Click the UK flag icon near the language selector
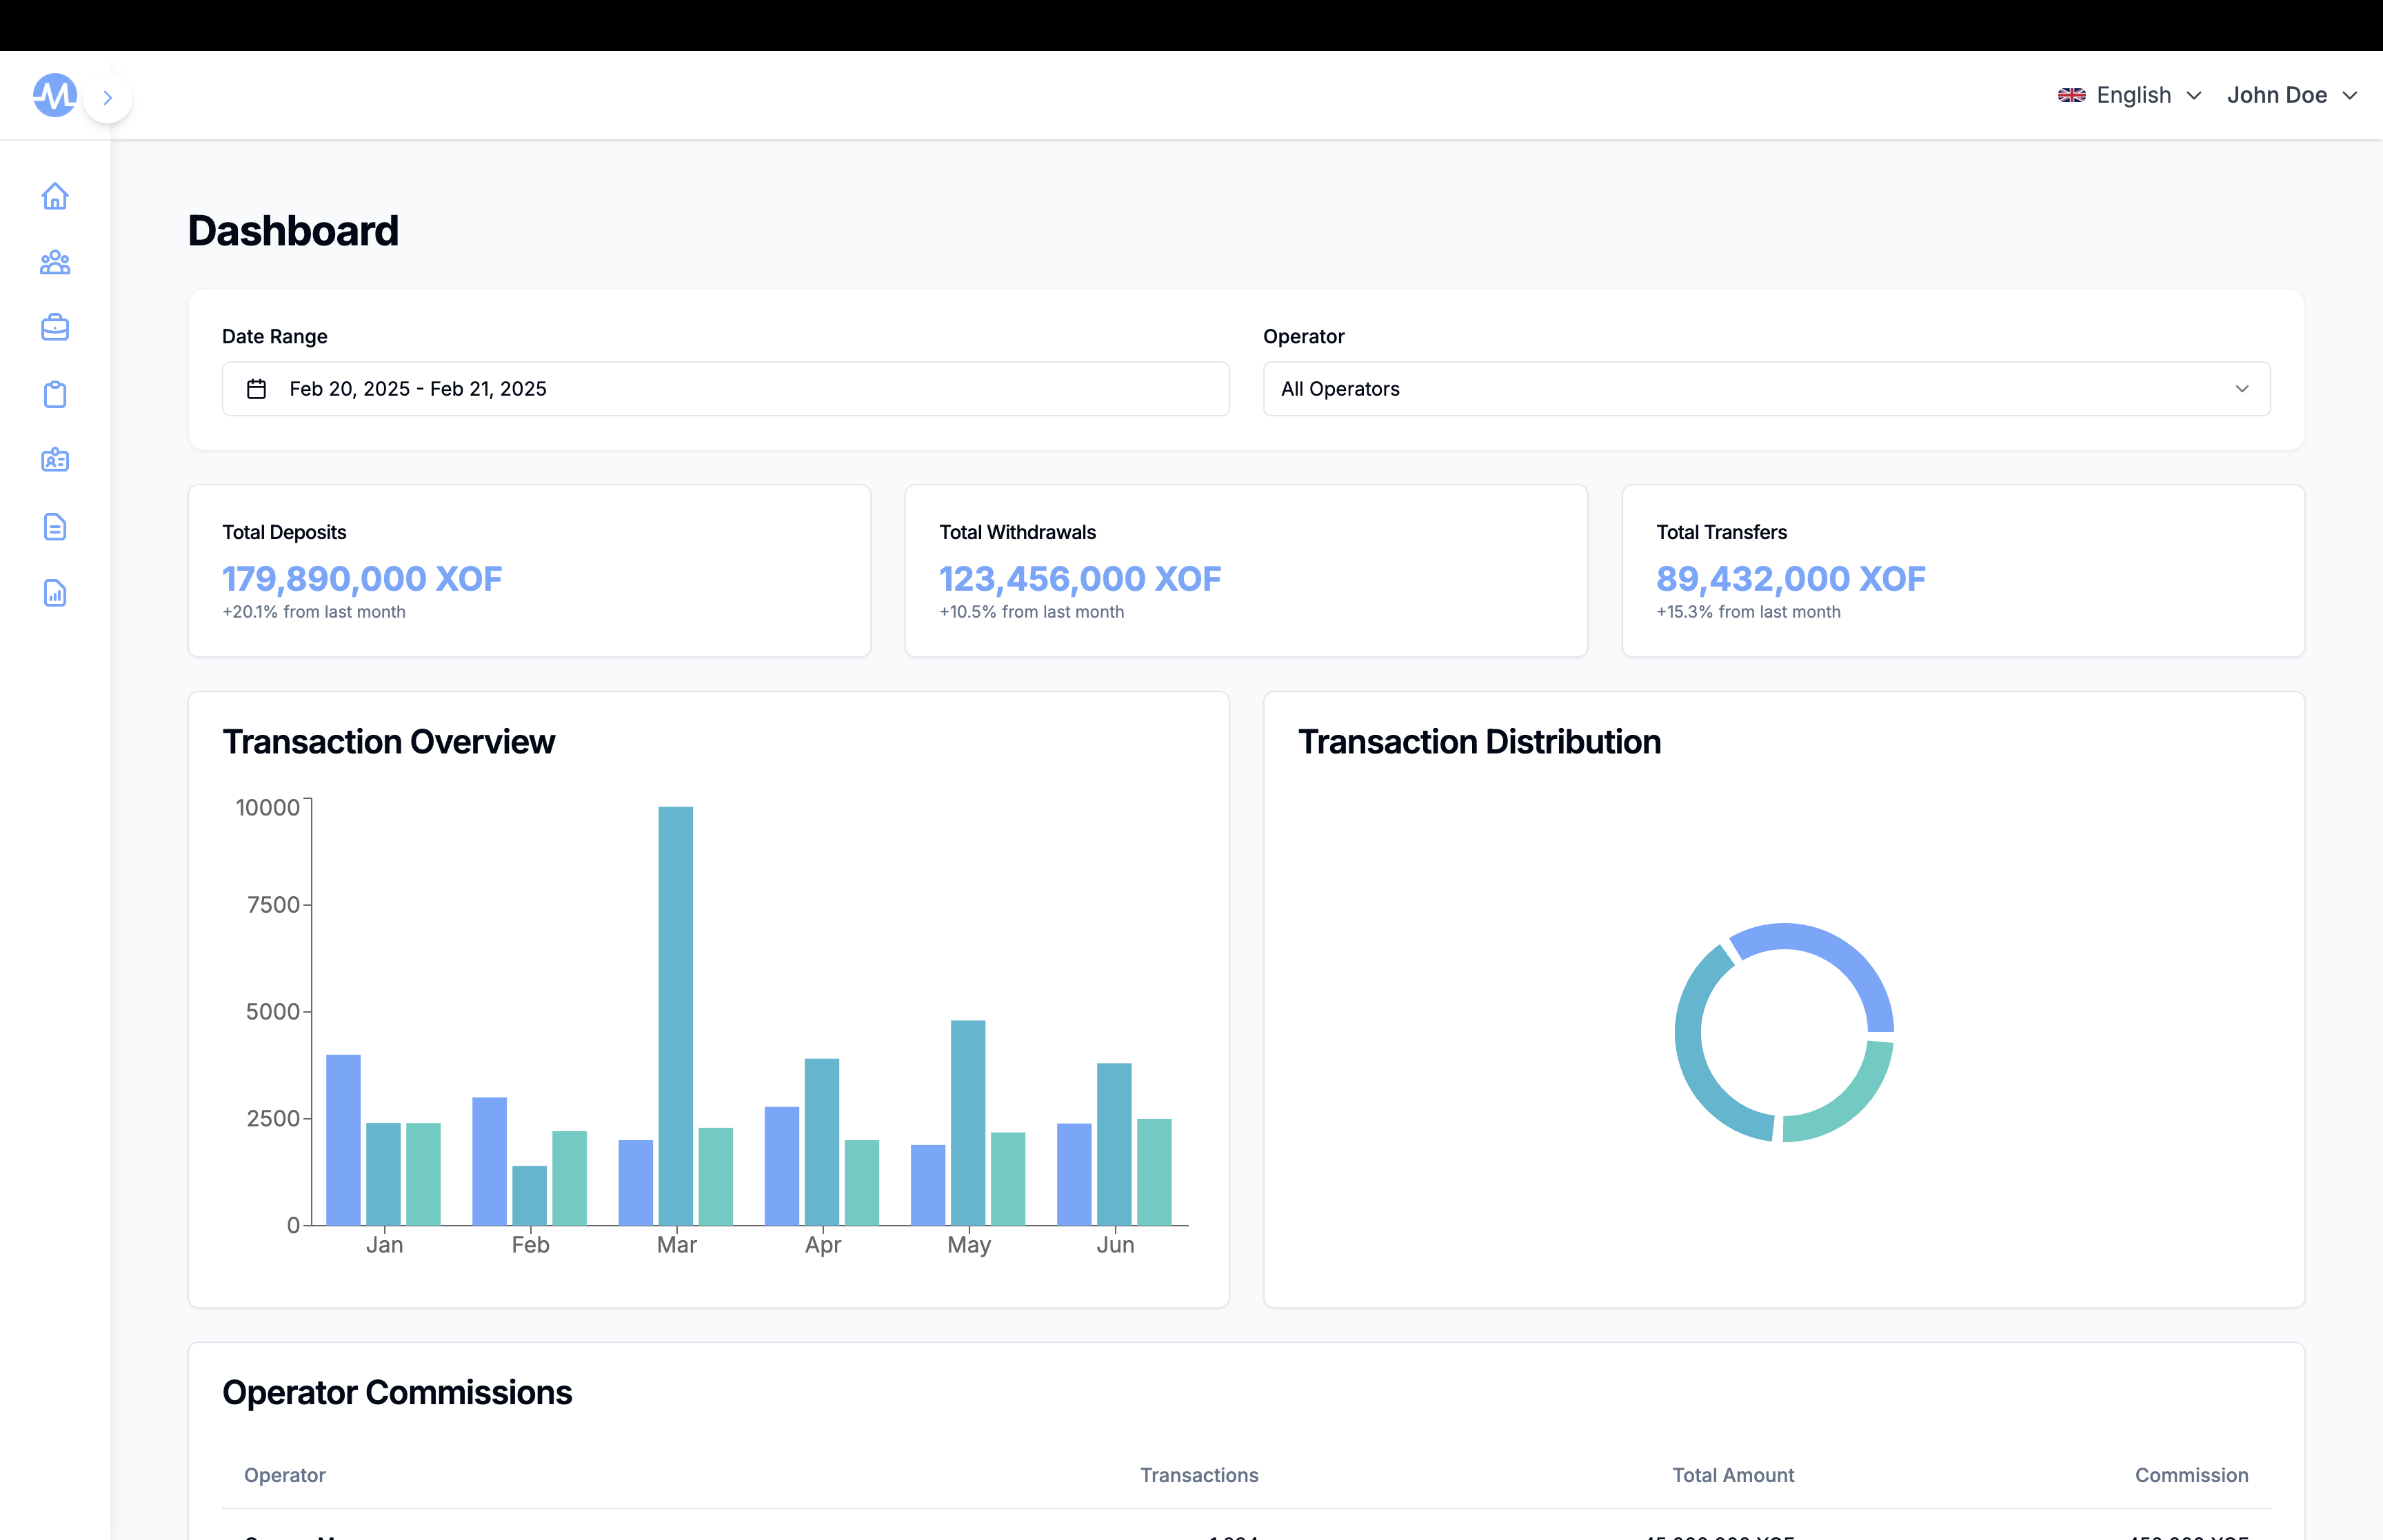This screenshot has height=1540, width=2383. pyautogui.click(x=2072, y=95)
